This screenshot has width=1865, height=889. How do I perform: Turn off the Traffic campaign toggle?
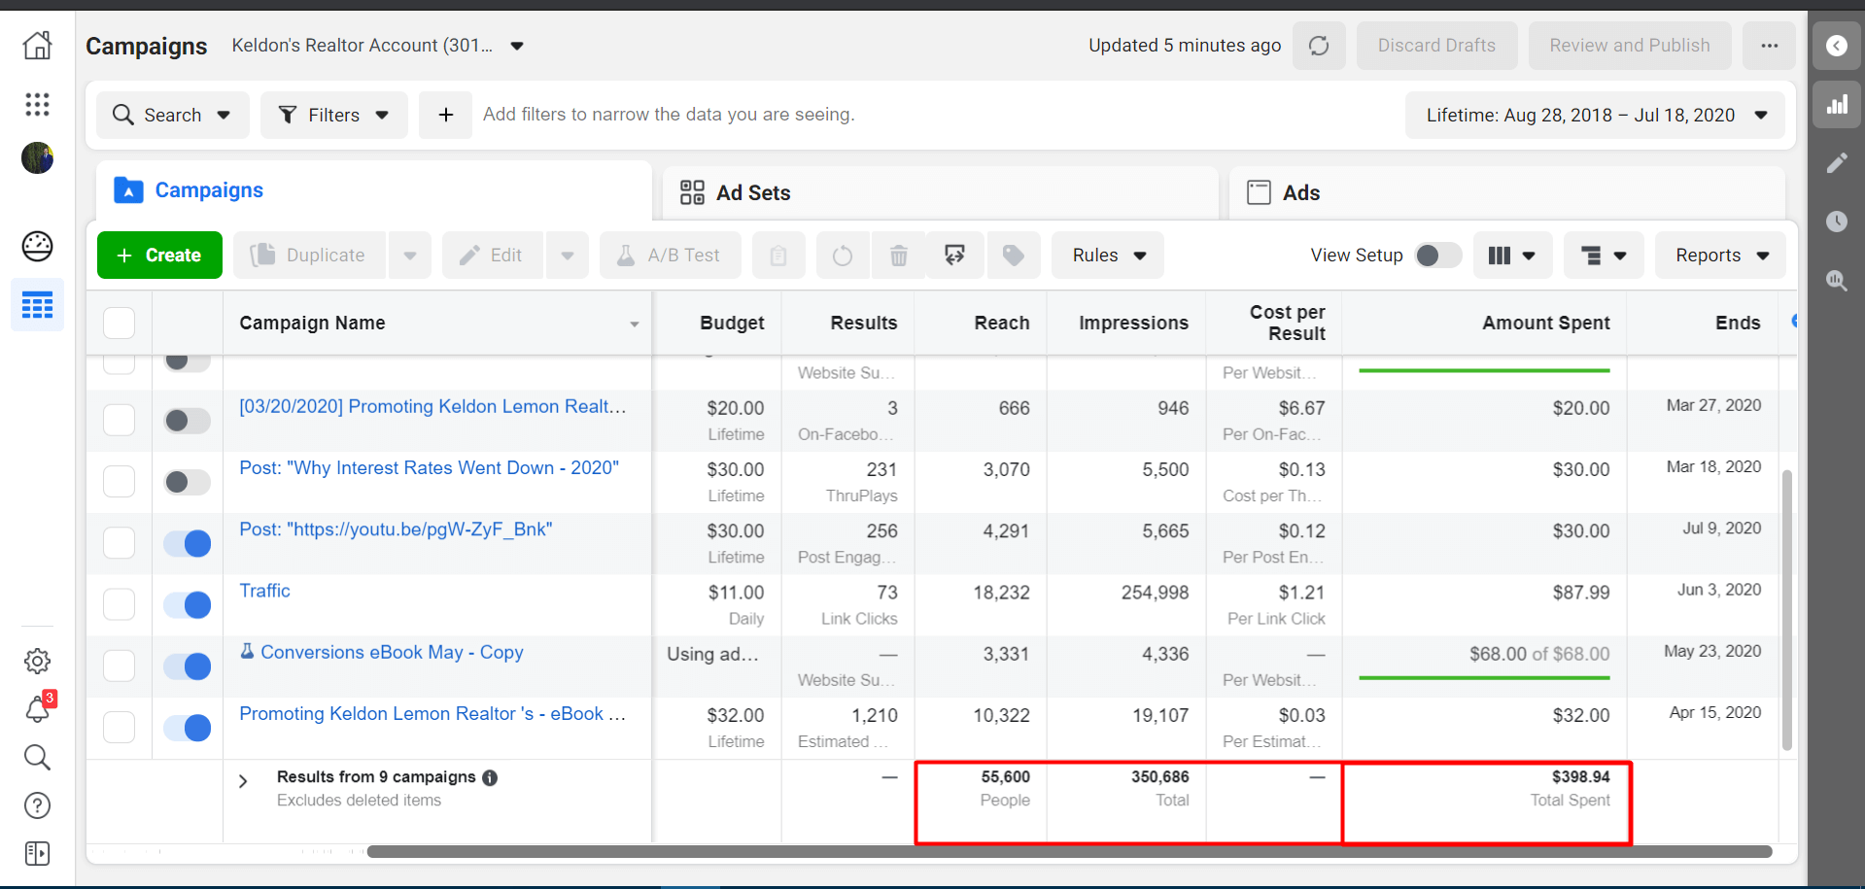(187, 604)
